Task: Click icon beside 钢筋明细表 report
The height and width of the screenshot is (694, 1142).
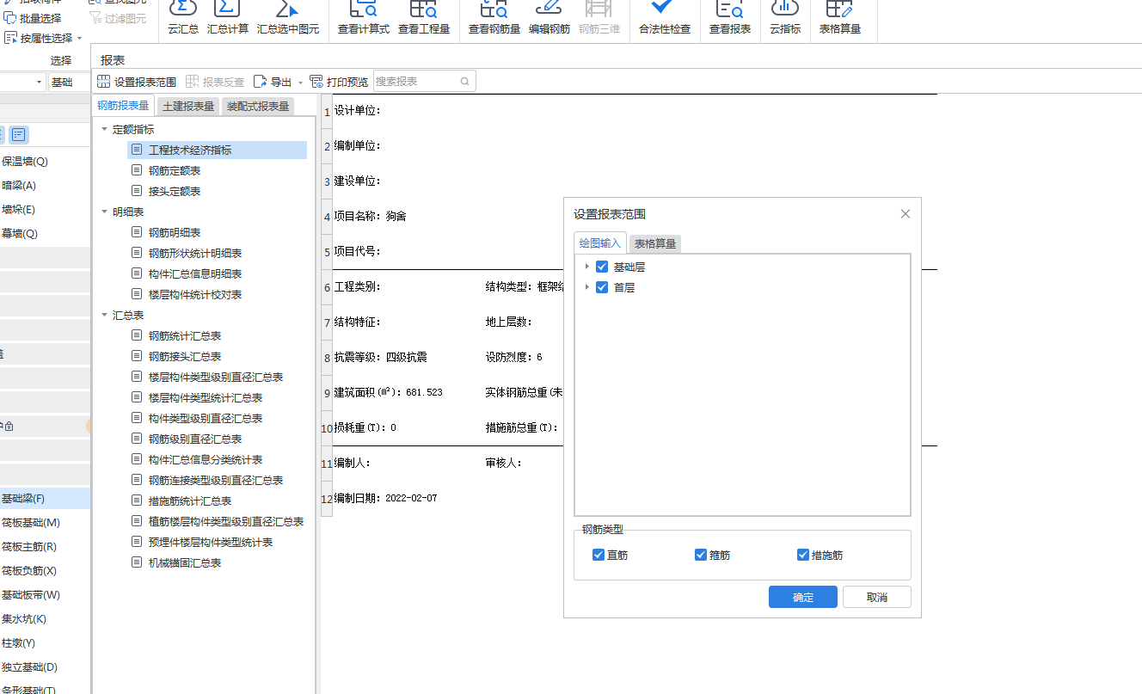Action: click(137, 232)
